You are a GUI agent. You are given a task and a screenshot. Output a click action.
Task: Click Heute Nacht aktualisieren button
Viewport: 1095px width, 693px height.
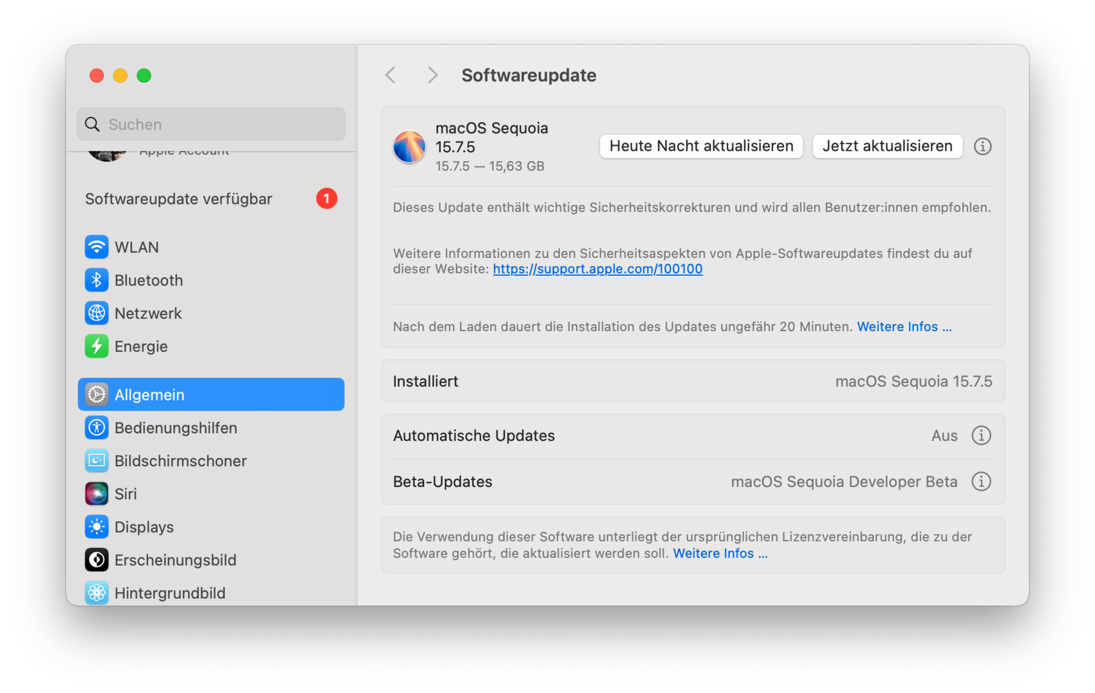(x=701, y=146)
